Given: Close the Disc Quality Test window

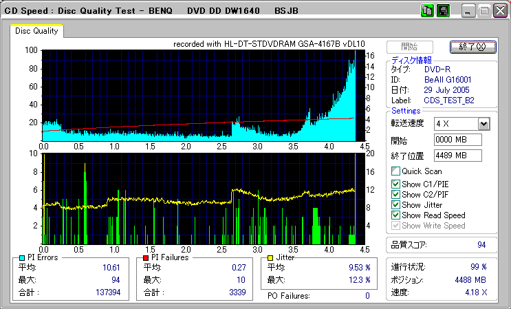Looking at the screenshot, I should pos(499,12).
